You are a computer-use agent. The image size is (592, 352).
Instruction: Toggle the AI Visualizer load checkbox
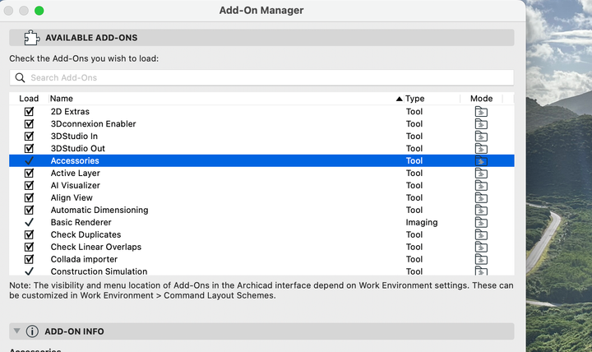tap(29, 186)
